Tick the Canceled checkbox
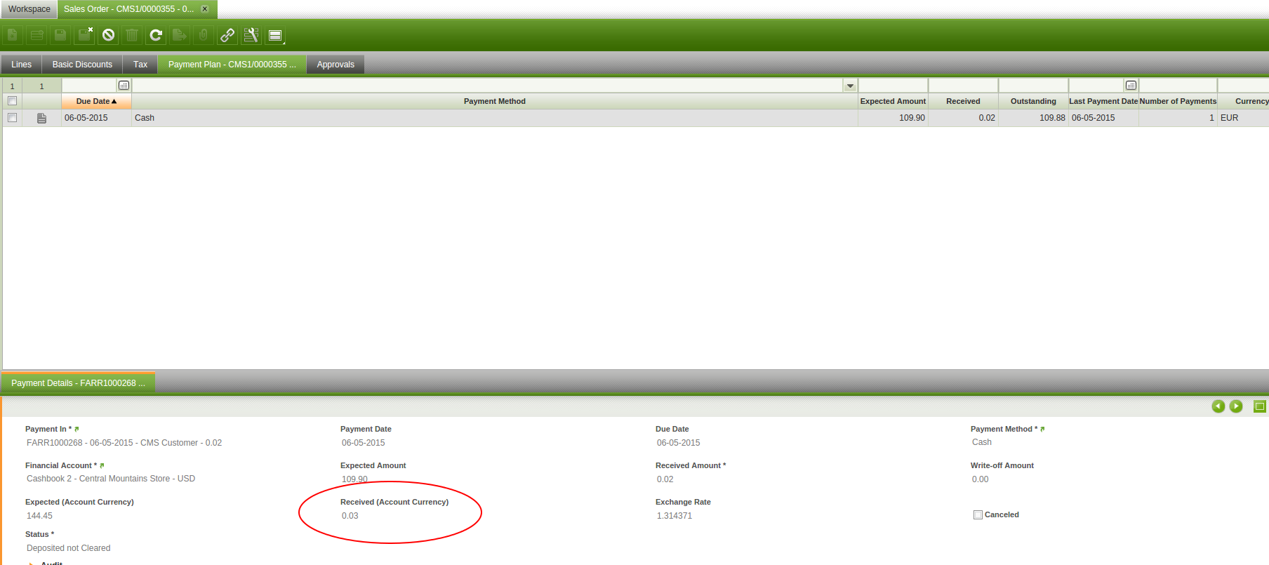1269x565 pixels. coord(978,514)
